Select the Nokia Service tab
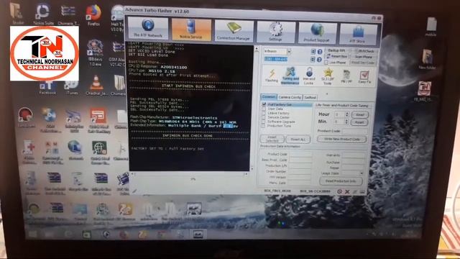 [x=191, y=29]
